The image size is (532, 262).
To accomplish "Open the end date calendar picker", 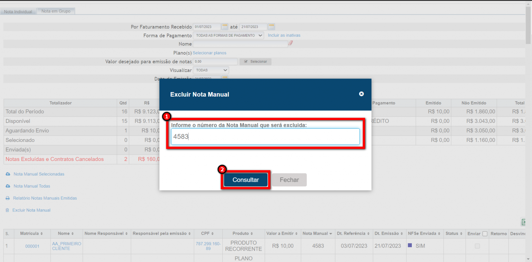I will tap(271, 27).
